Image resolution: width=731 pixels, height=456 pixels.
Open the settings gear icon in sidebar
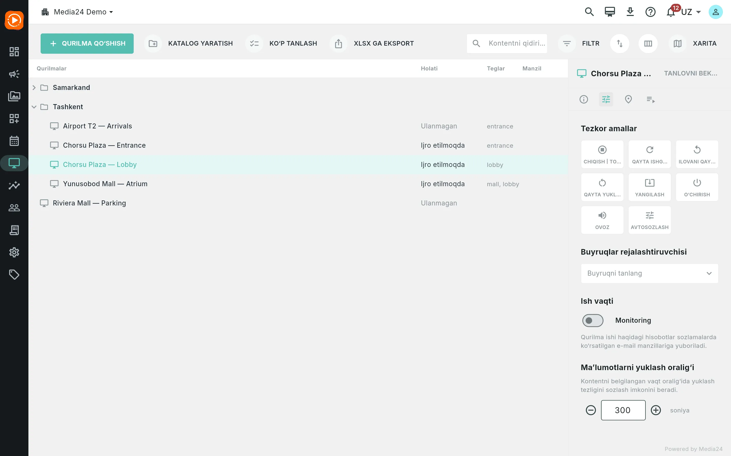click(x=14, y=252)
